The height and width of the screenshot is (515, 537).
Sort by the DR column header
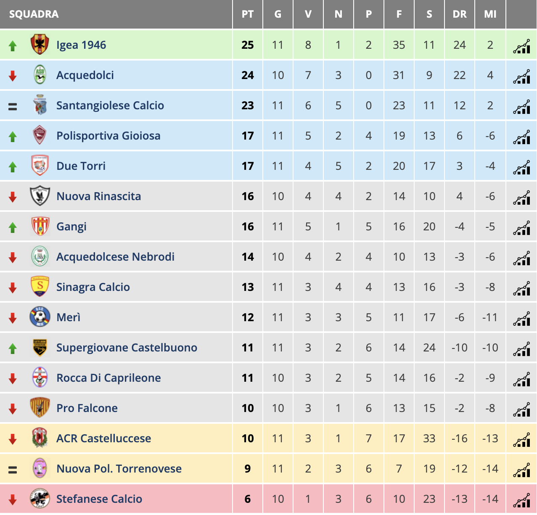point(460,14)
